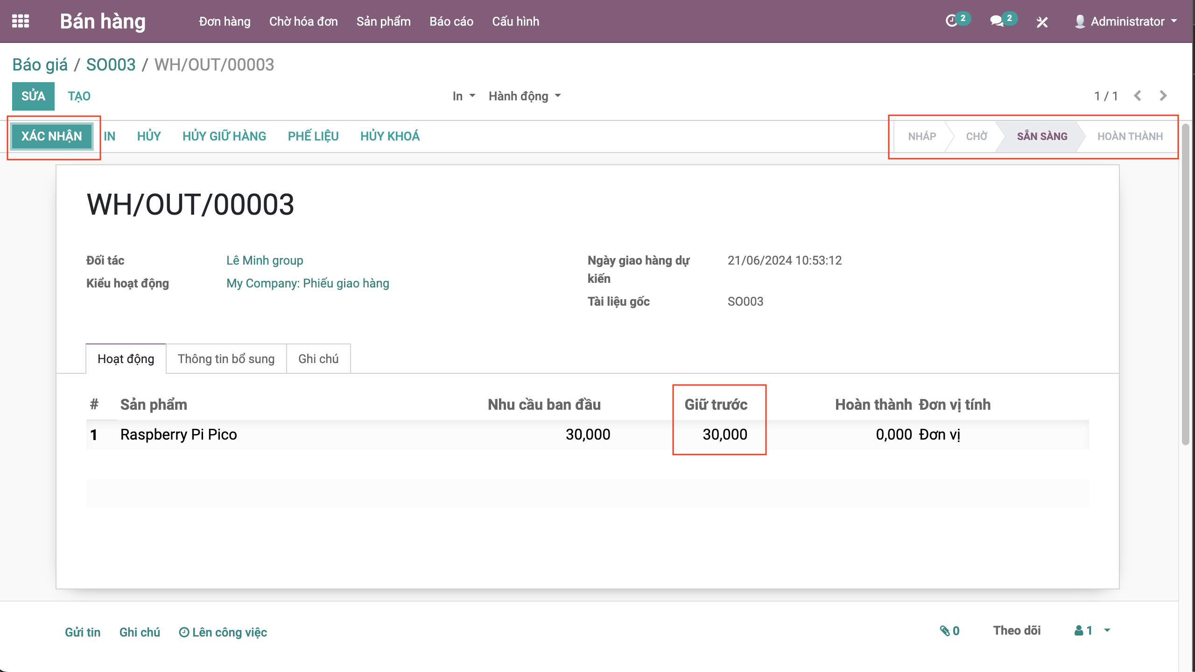The width and height of the screenshot is (1195, 672).
Task: Click SO003 in the breadcrumb
Action: coord(111,65)
